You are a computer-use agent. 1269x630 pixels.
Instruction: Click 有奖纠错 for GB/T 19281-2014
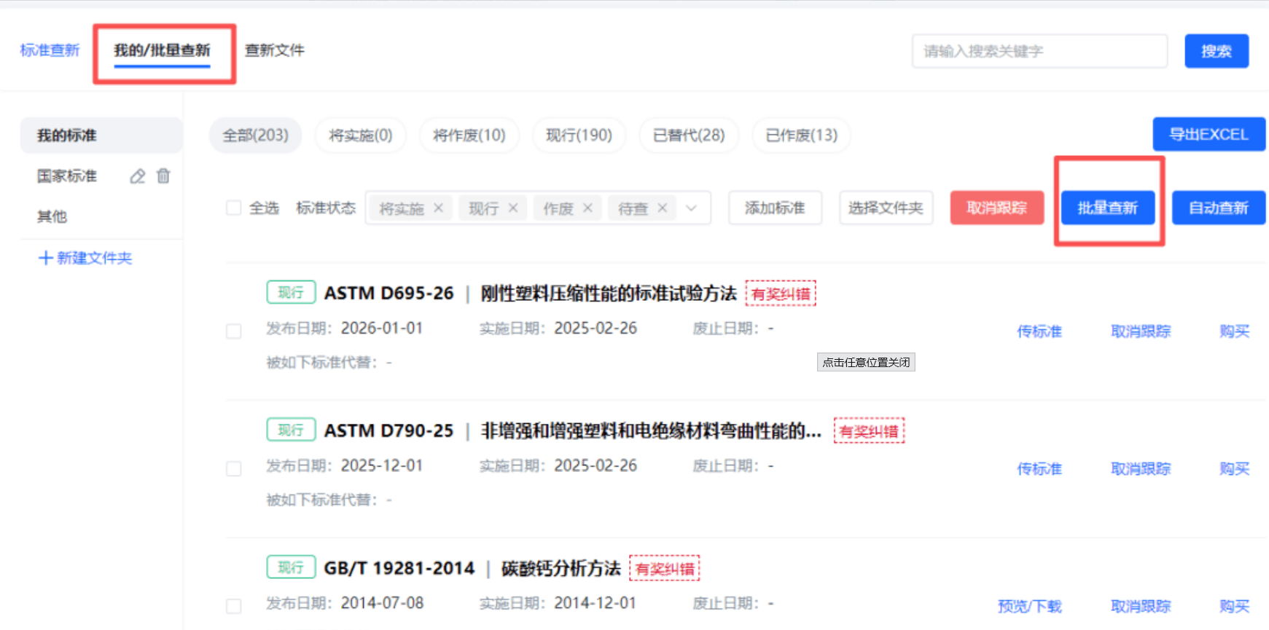click(x=665, y=569)
